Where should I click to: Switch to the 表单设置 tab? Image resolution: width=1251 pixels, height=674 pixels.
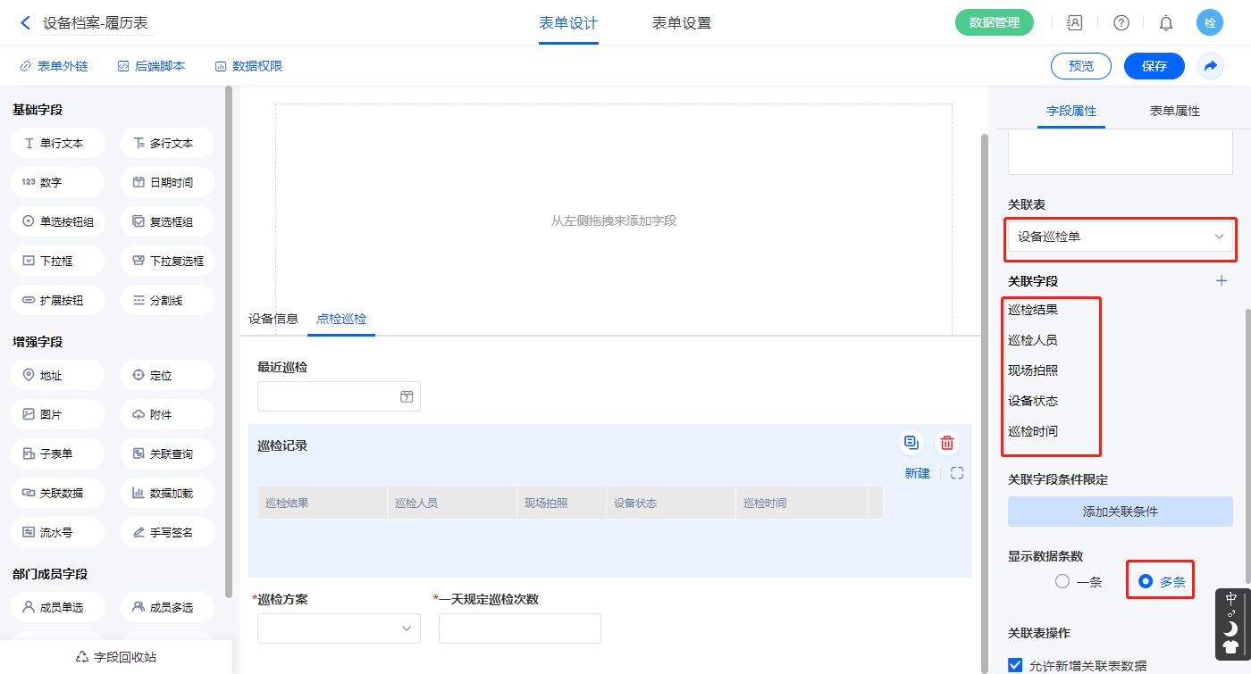682,23
